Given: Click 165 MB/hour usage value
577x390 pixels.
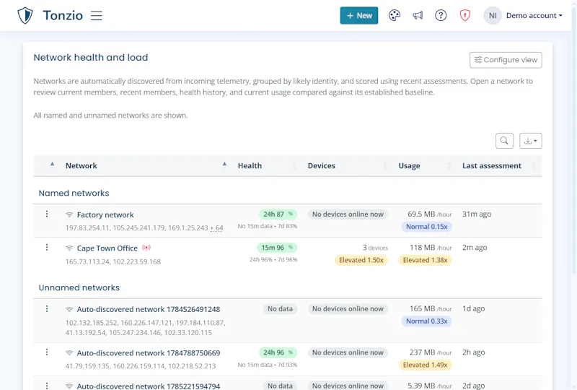Looking at the screenshot, I should 431,309.
